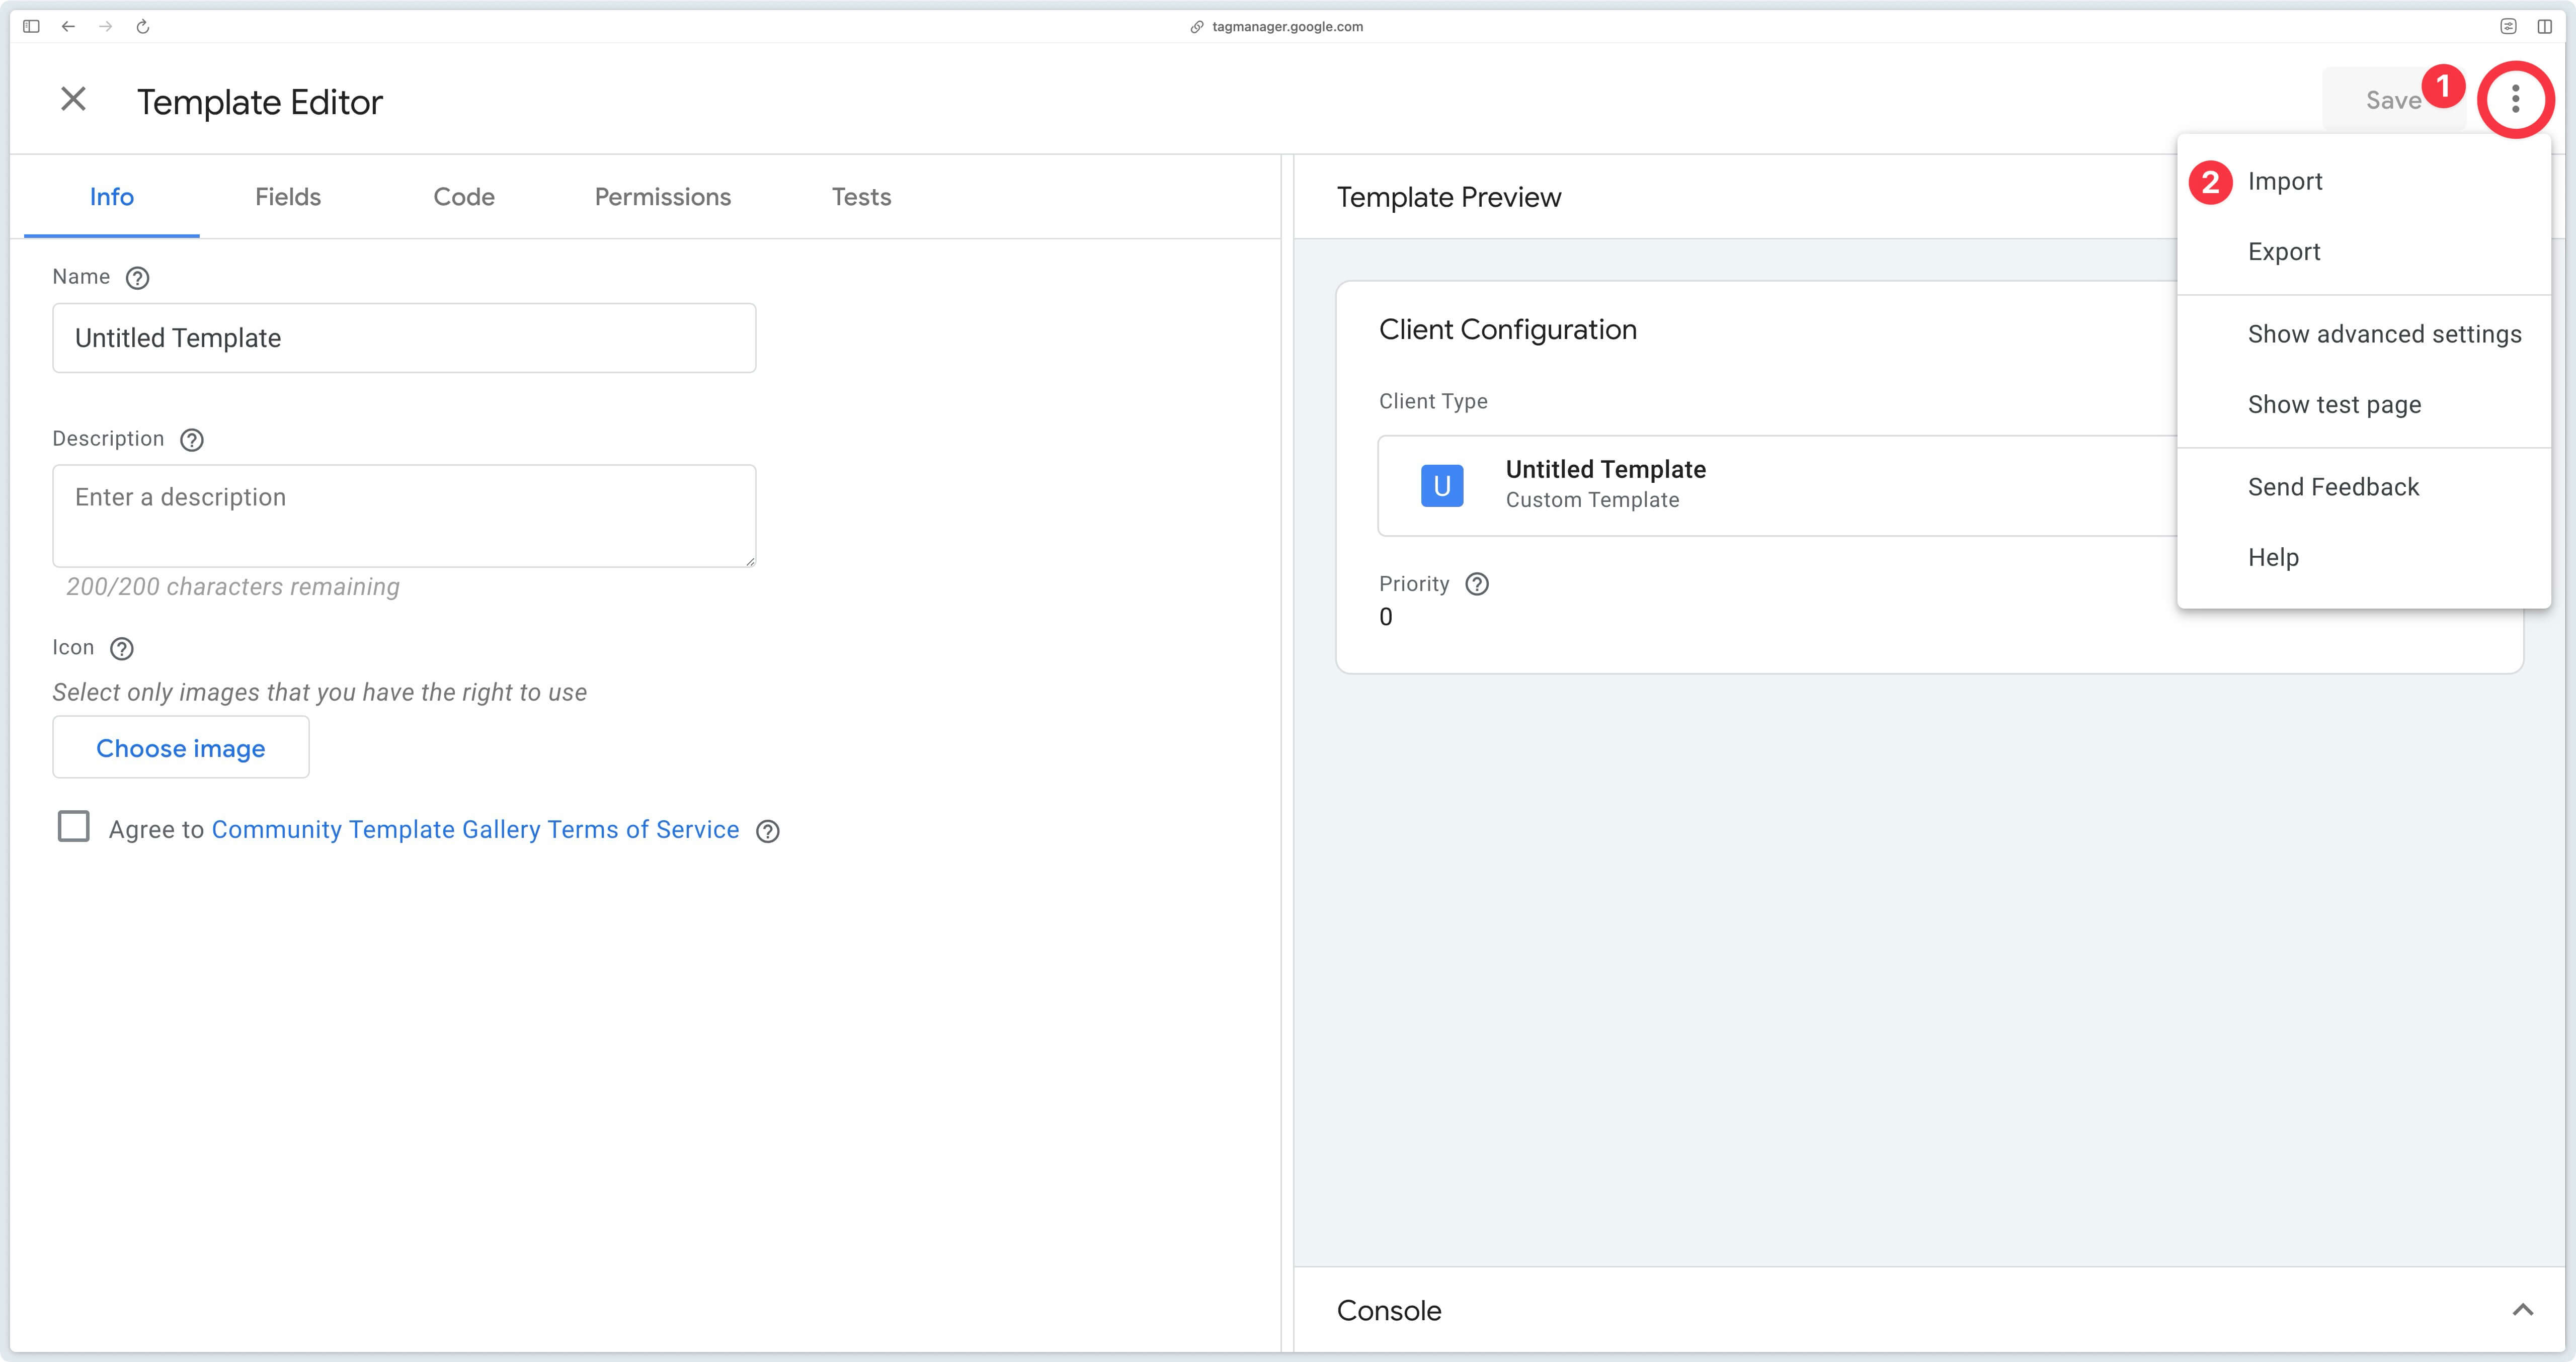The width and height of the screenshot is (2576, 1362).
Task: Expand the Console panel chevron
Action: 2523,1310
